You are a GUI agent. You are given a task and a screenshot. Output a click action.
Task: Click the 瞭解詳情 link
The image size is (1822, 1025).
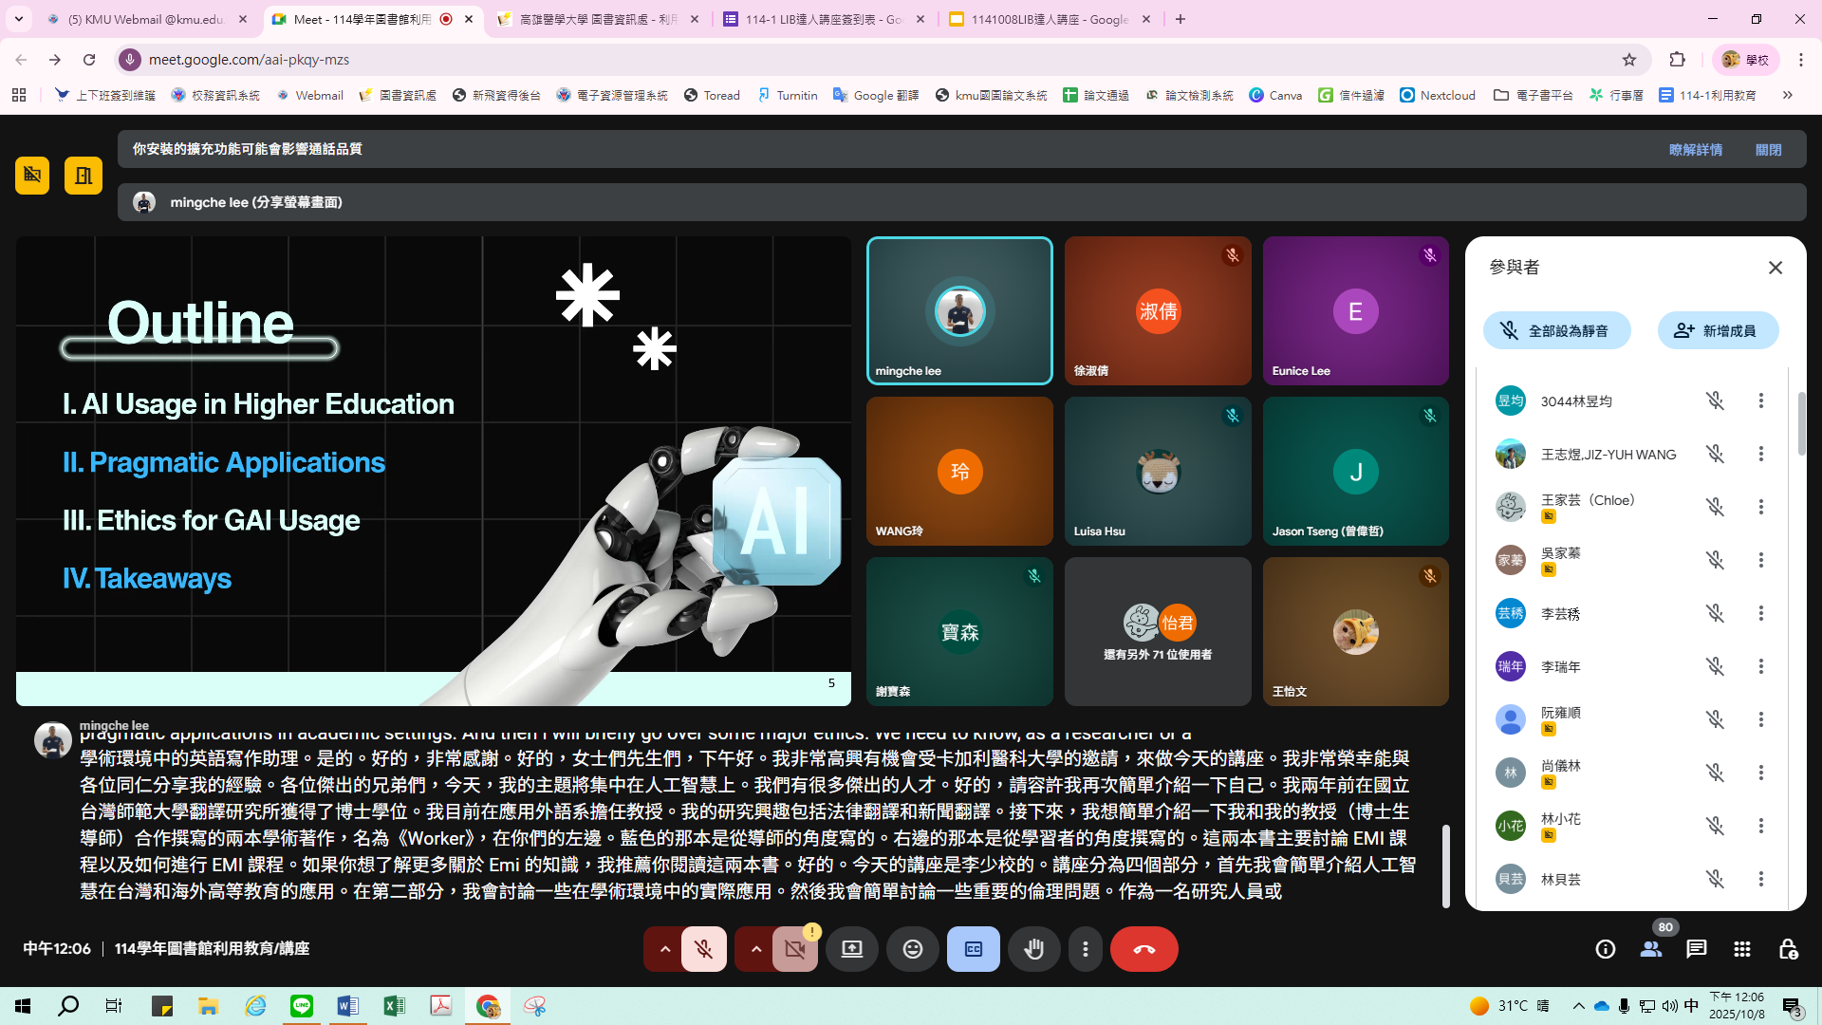tap(1695, 150)
